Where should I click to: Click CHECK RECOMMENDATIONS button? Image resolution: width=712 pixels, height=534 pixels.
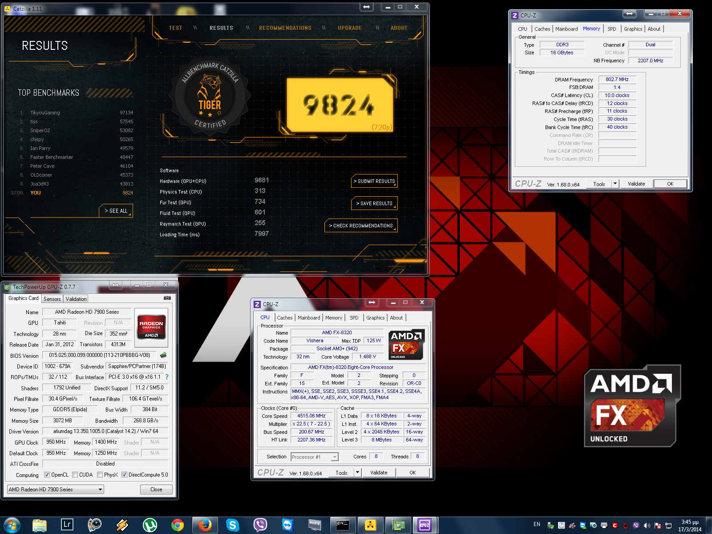361,226
